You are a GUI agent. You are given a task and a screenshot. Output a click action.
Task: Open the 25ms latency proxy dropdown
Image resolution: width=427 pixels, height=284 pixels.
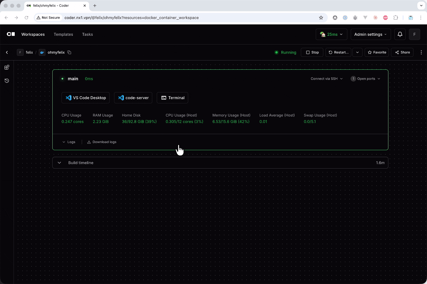[331, 34]
